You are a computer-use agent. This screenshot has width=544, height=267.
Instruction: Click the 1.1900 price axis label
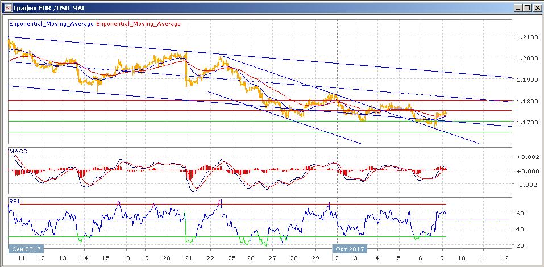[526, 80]
